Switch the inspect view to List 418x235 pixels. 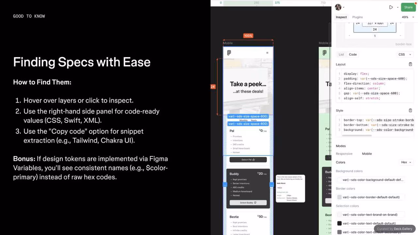[x=341, y=55]
